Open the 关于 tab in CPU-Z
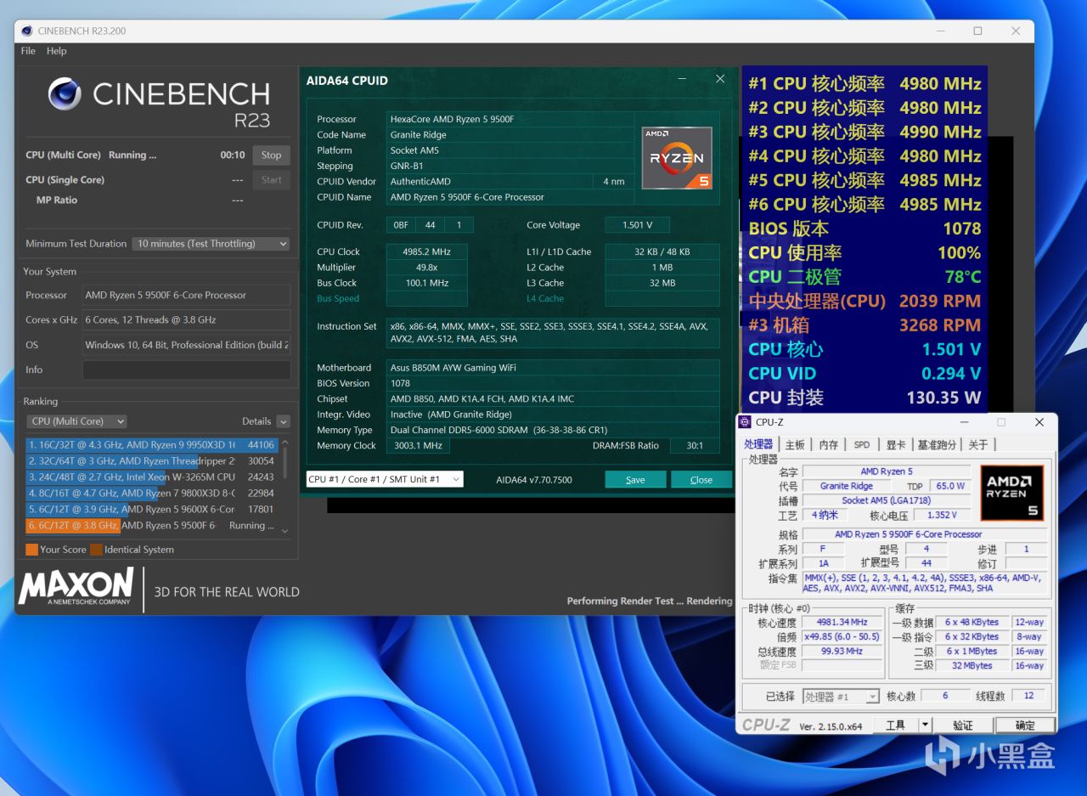 click(x=978, y=444)
